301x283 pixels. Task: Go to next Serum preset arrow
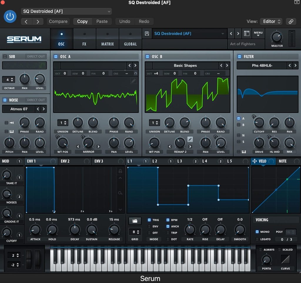(238, 34)
